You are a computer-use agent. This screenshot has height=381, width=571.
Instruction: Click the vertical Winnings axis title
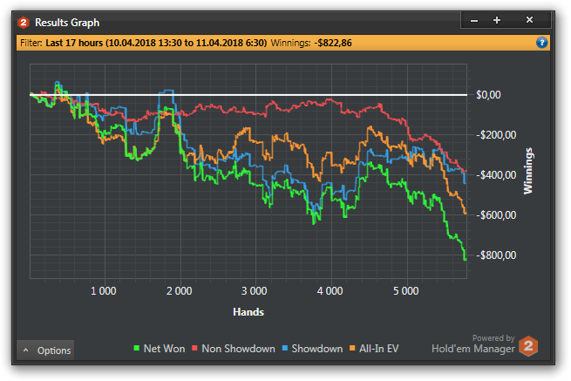click(527, 171)
